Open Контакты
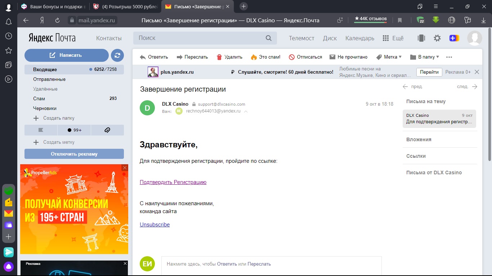The width and height of the screenshot is (492, 276). click(108, 38)
